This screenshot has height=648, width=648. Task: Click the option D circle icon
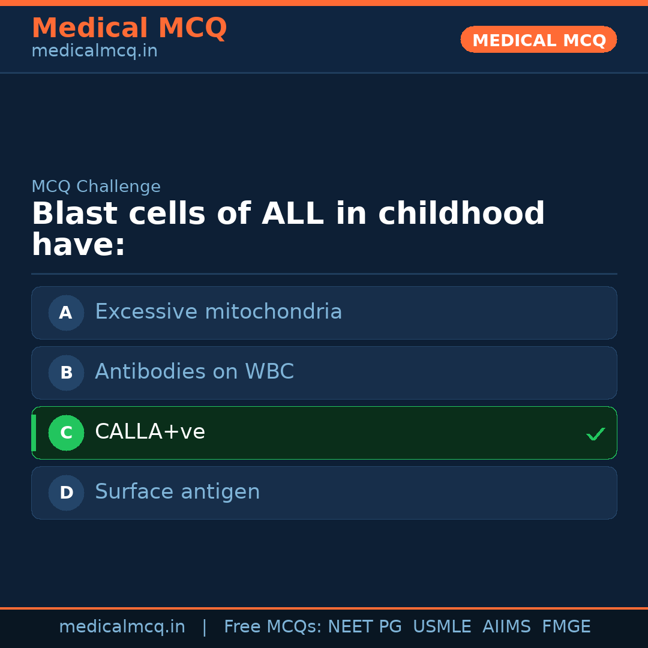coord(66,493)
